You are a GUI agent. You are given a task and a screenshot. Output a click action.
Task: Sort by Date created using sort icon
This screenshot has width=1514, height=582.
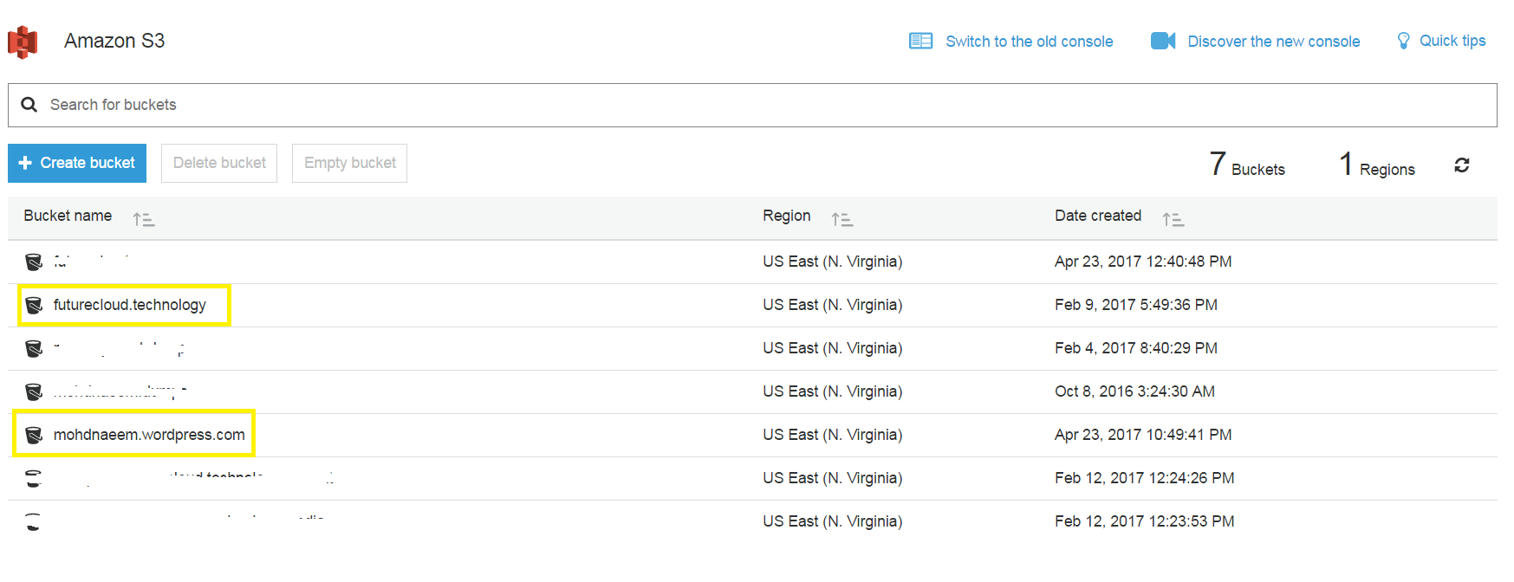1173,219
